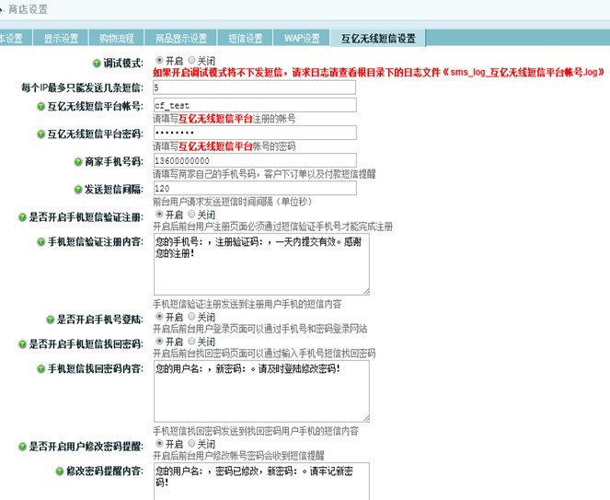Image resolution: width=610 pixels, height=500 pixels.
Task: Click help icon beside 互亿无线短信平台帐号
Action: click(40, 106)
